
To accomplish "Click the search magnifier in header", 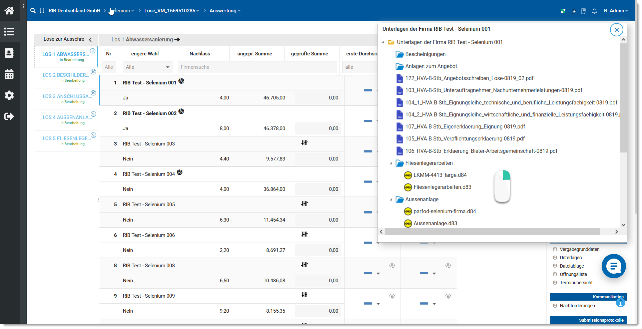I will [x=33, y=11].
